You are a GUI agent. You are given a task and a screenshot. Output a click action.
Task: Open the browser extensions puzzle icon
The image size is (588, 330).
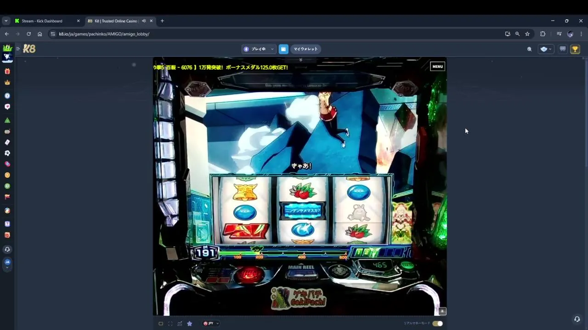click(543, 34)
